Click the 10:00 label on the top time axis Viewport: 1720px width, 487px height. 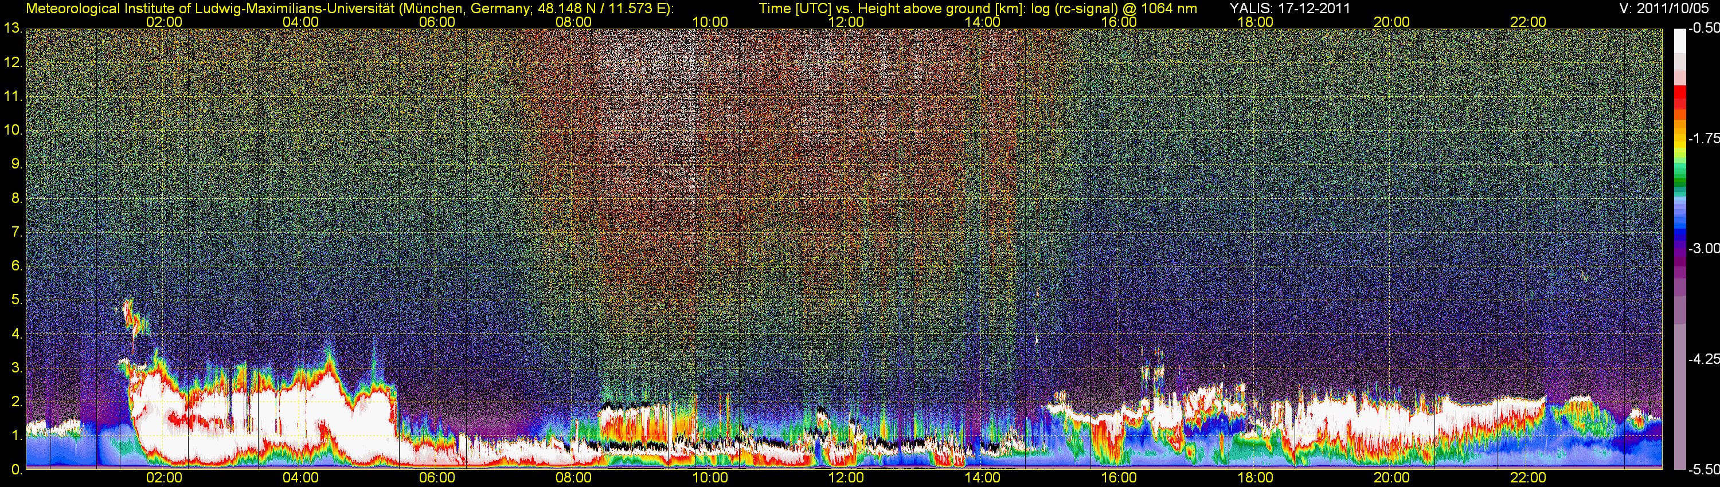710,22
